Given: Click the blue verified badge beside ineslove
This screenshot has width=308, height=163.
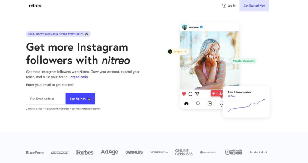Looking at the screenshot, I should (x=201, y=27).
